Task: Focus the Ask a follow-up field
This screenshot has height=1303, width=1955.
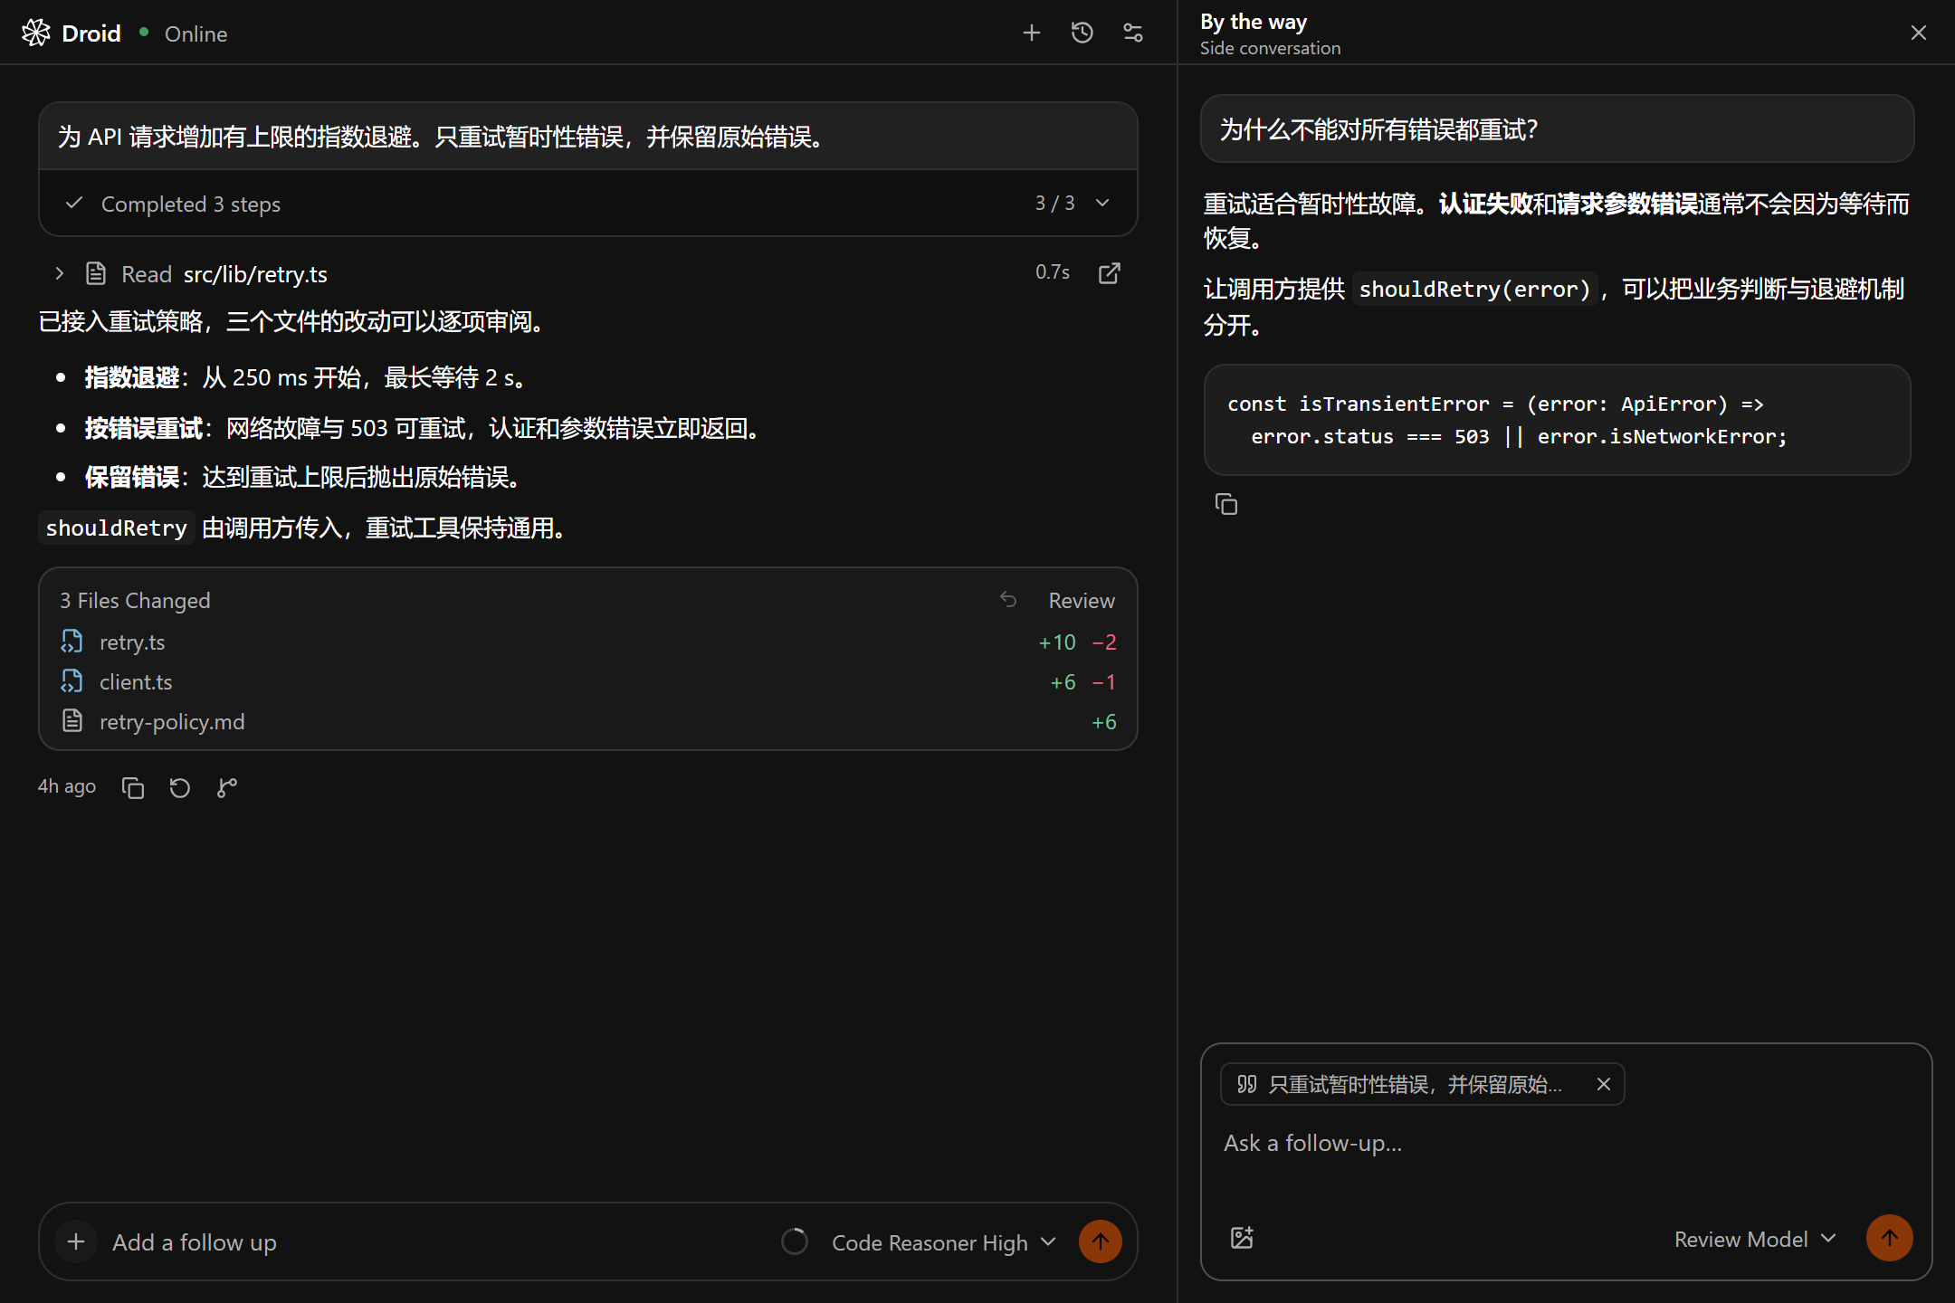Action: pos(1566,1144)
